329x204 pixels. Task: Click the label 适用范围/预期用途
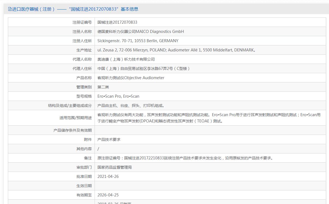click(76, 118)
